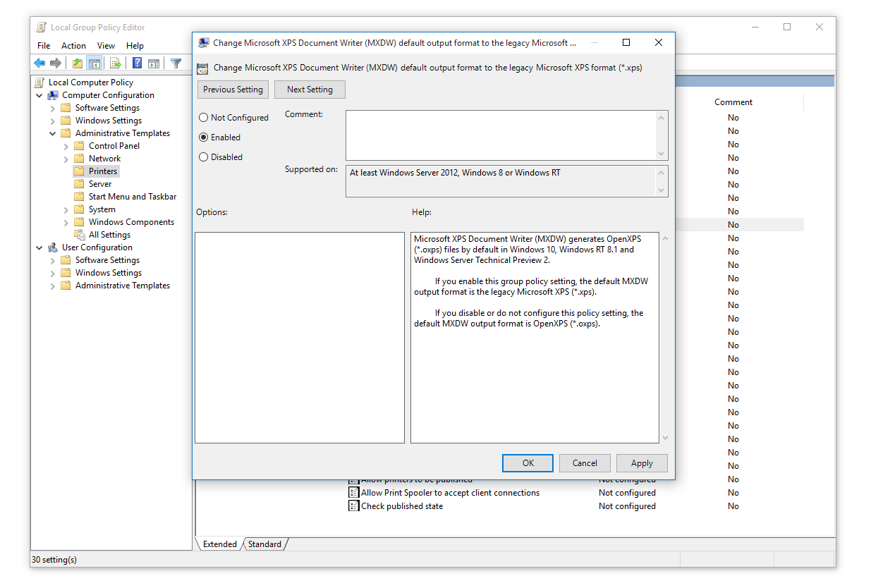The width and height of the screenshot is (878, 588).
Task: Click the Up One Level folder icon
Action: [78, 63]
